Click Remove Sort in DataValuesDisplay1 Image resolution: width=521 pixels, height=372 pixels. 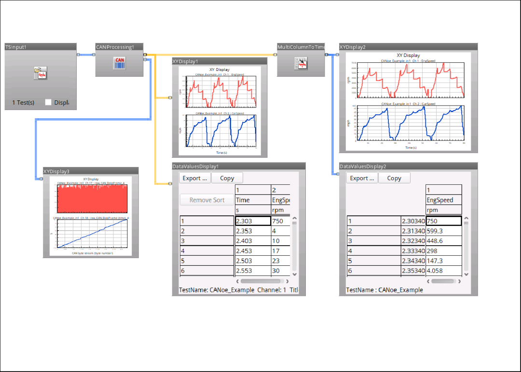pos(206,200)
